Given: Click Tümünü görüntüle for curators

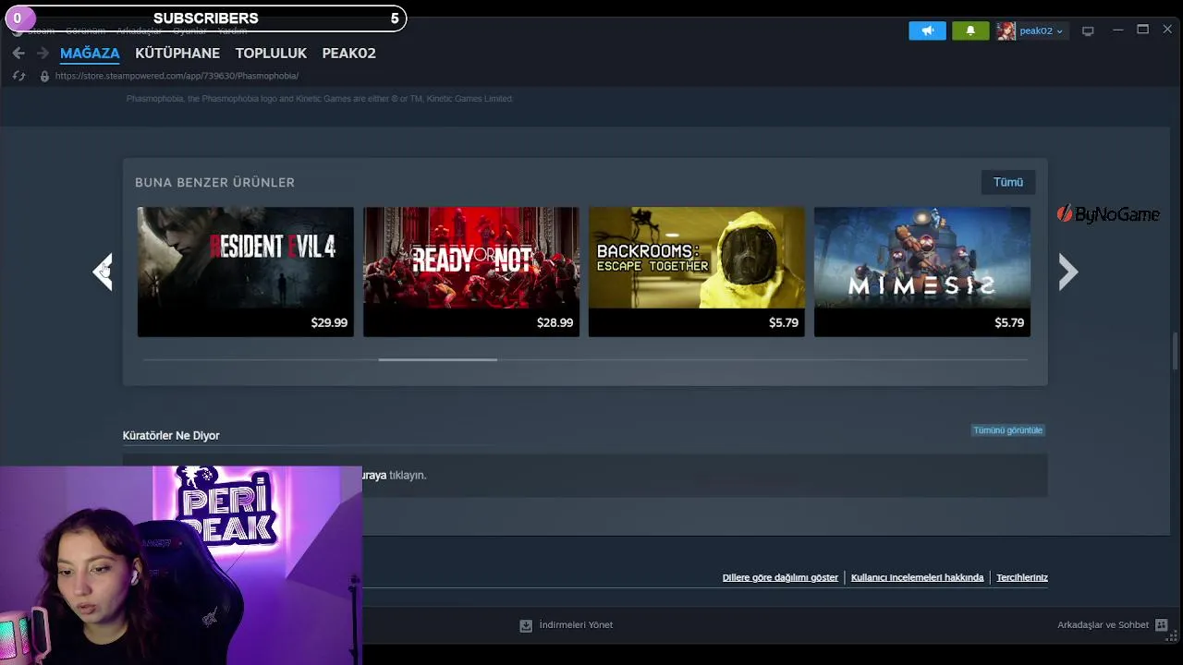Looking at the screenshot, I should (1007, 430).
